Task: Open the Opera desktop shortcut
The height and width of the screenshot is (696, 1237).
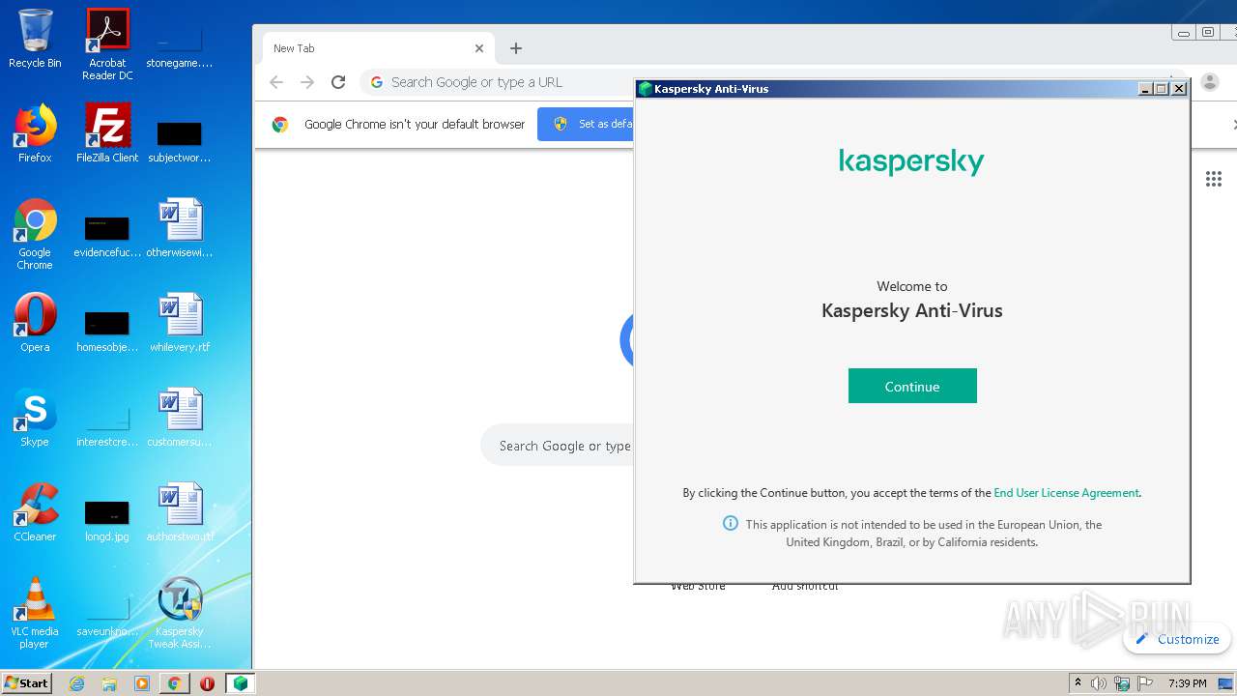Action: pos(35,323)
